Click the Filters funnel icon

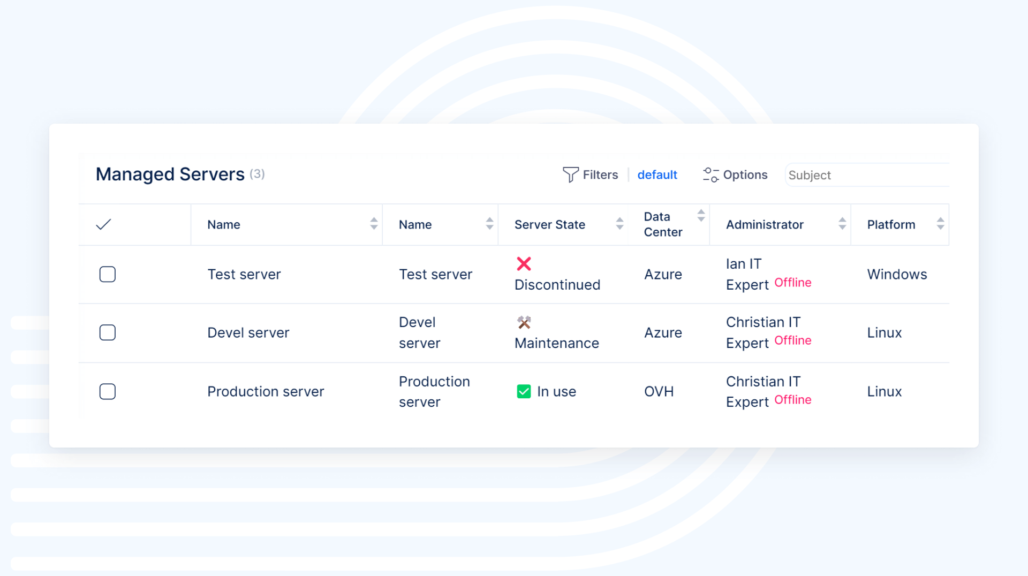click(570, 175)
